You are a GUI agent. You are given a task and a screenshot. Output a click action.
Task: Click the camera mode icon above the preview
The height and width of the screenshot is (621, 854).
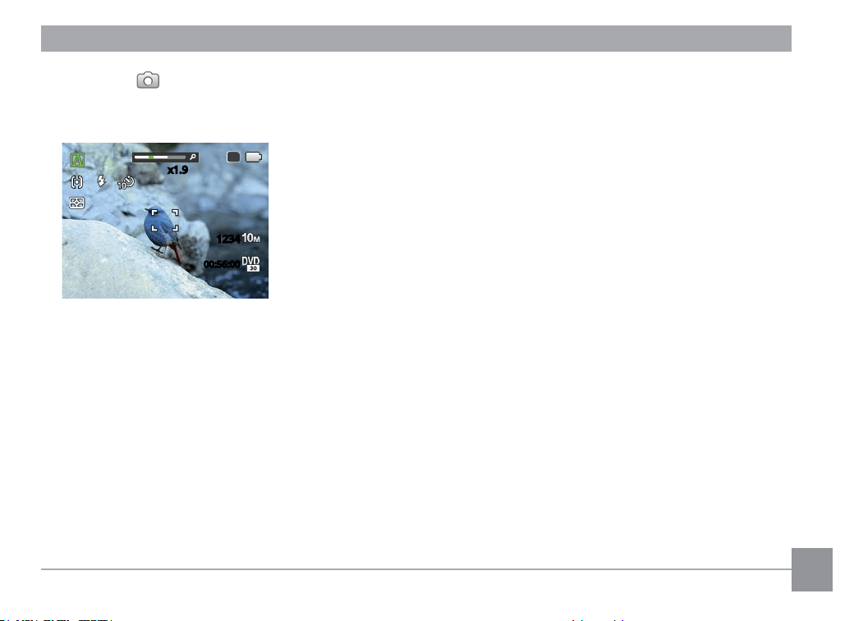pyautogui.click(x=148, y=80)
